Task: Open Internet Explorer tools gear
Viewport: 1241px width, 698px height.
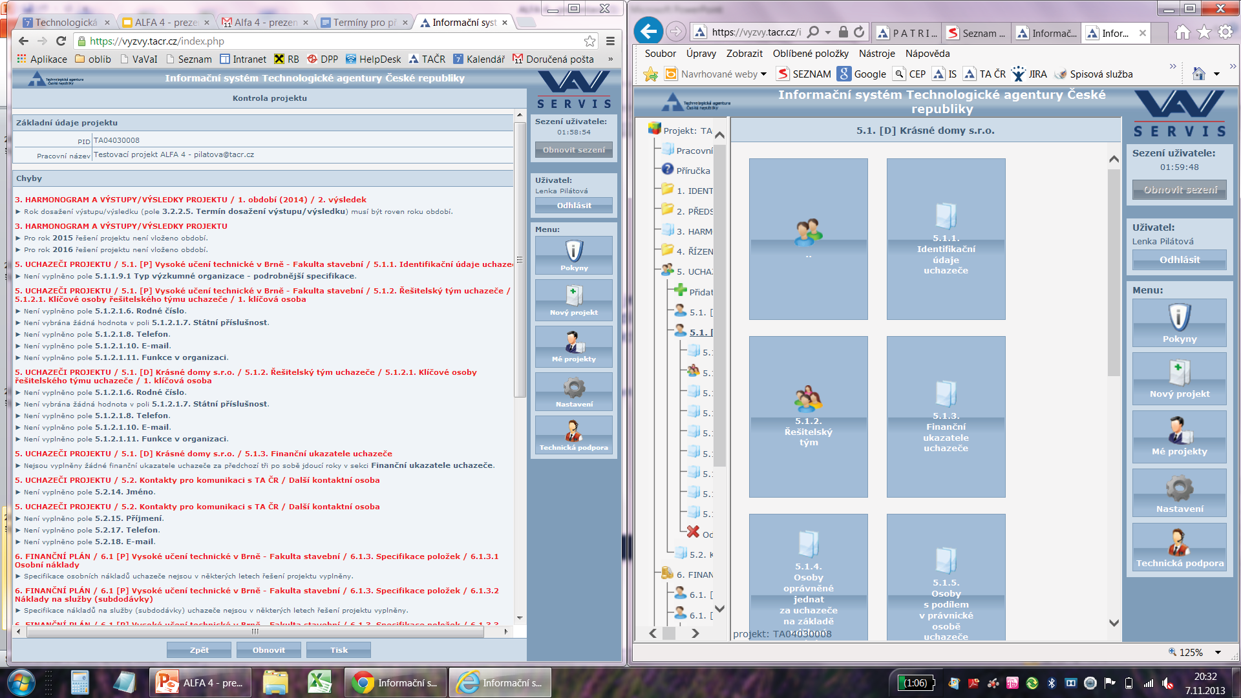Action: tap(1225, 32)
